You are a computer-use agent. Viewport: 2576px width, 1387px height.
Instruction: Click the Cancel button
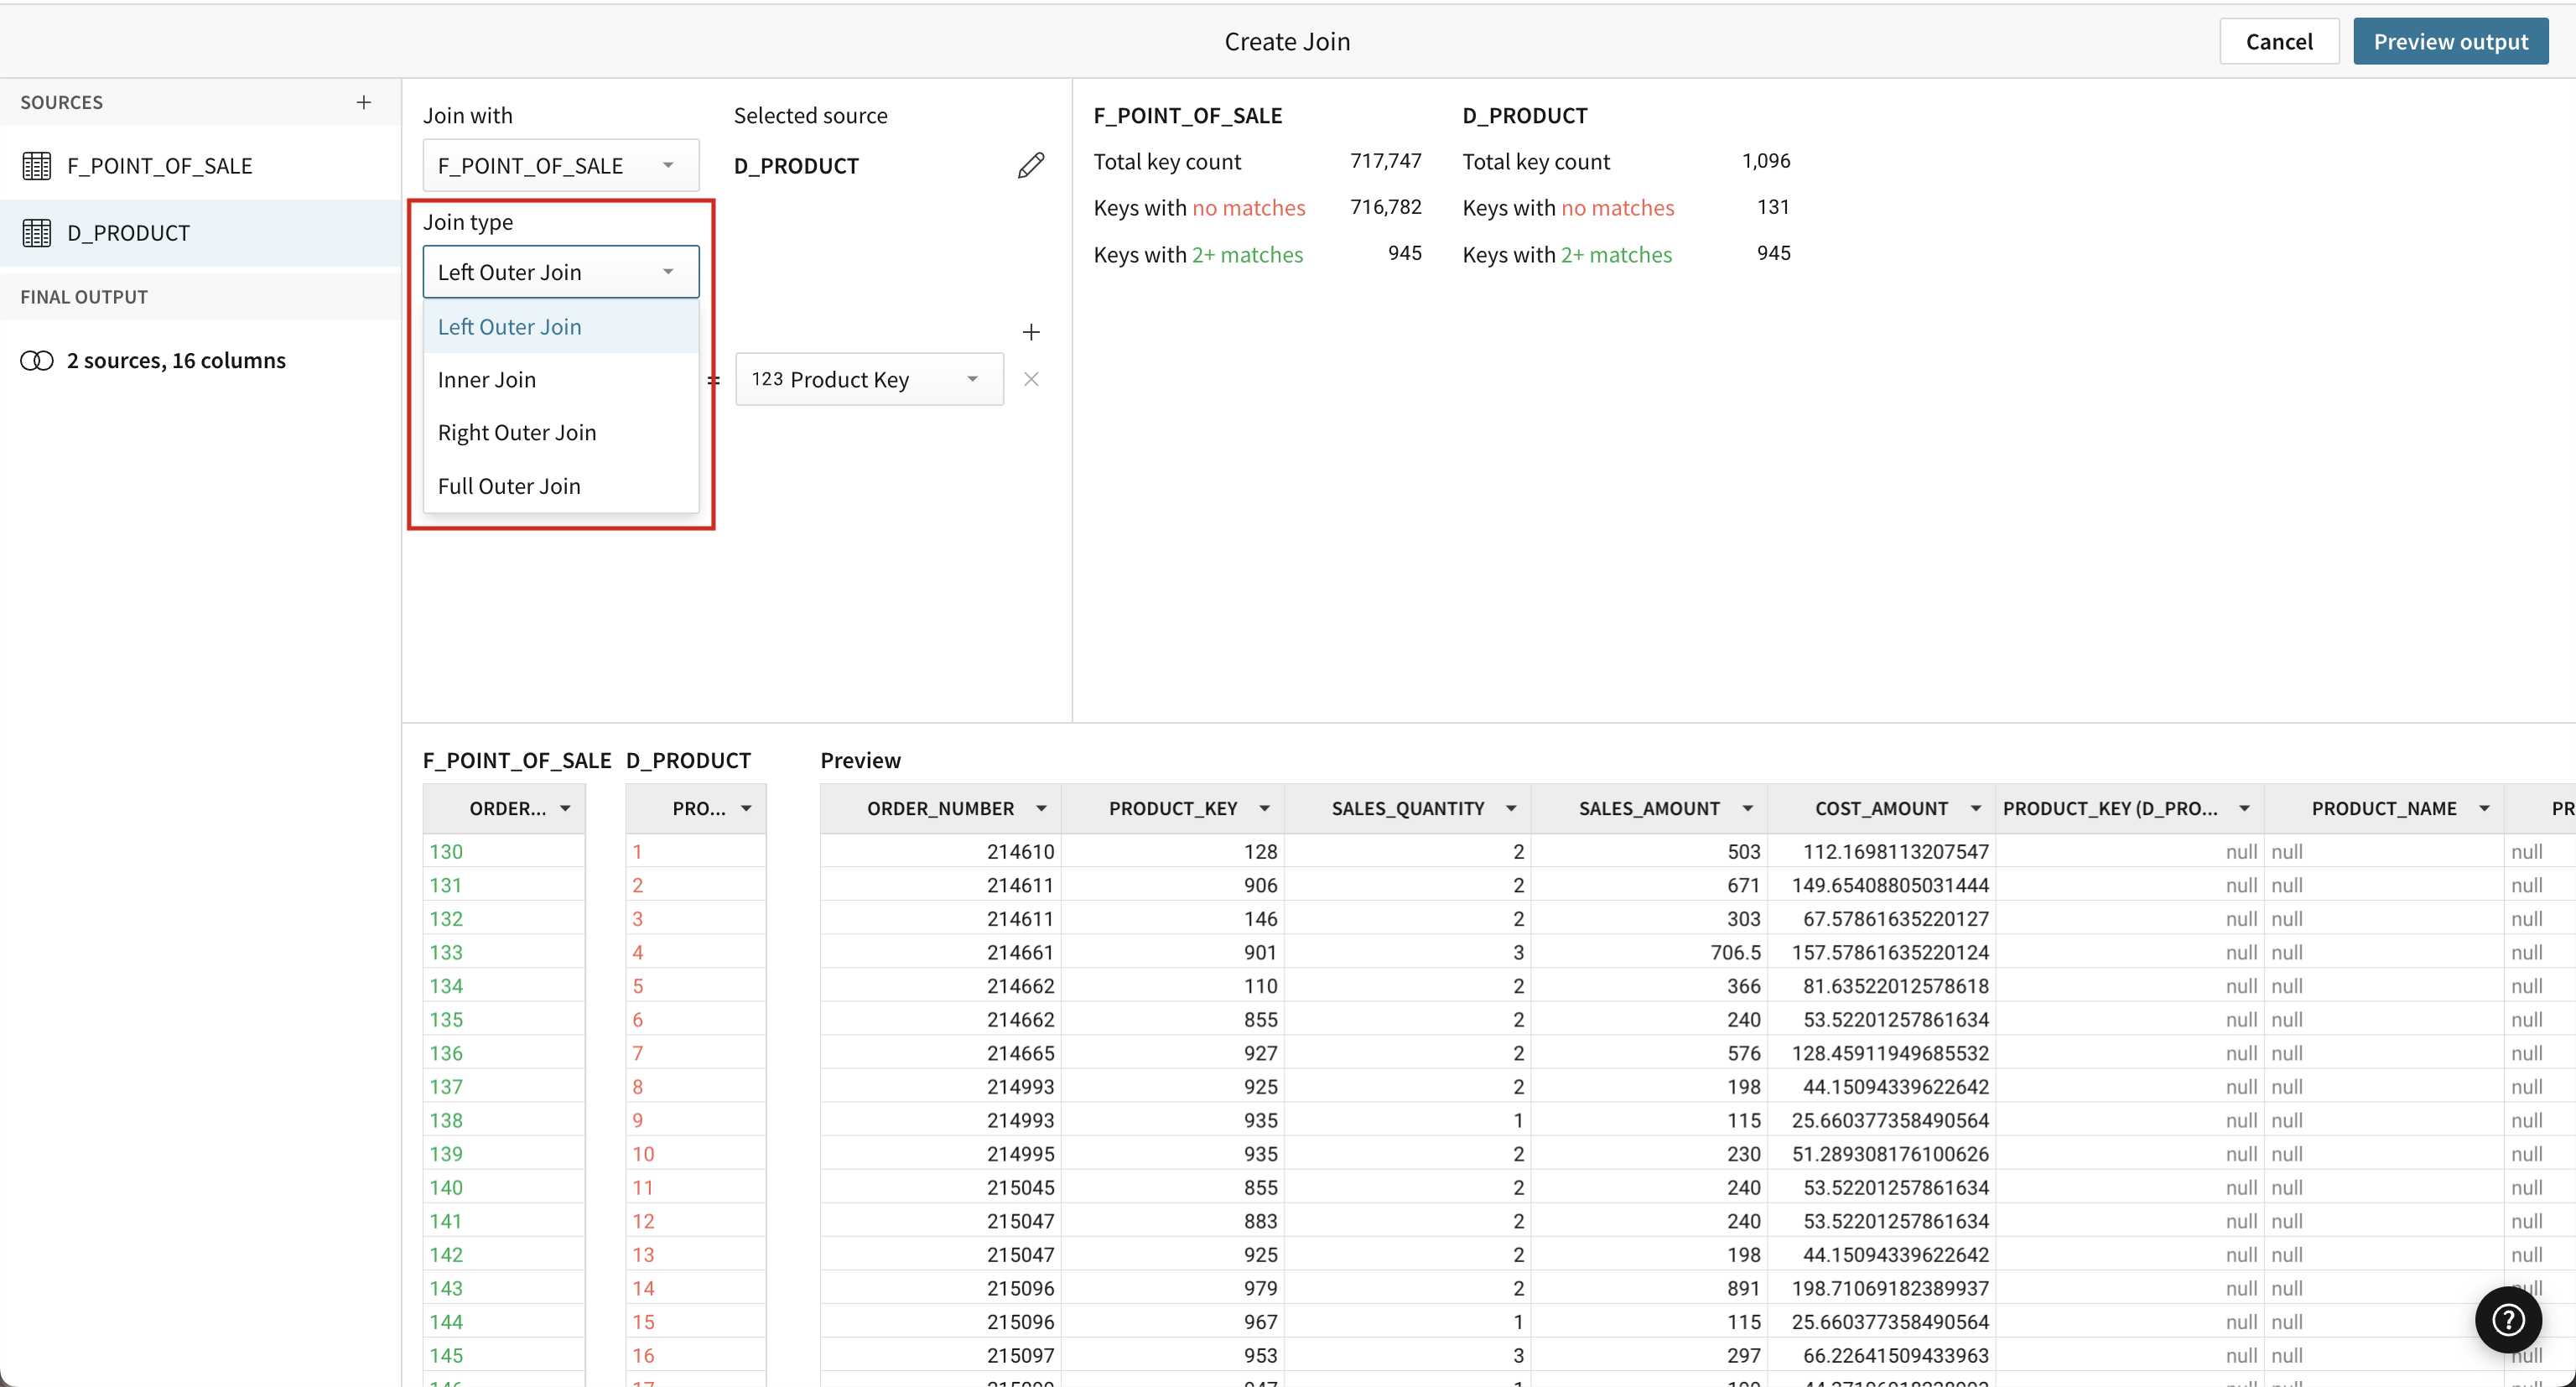click(2279, 41)
